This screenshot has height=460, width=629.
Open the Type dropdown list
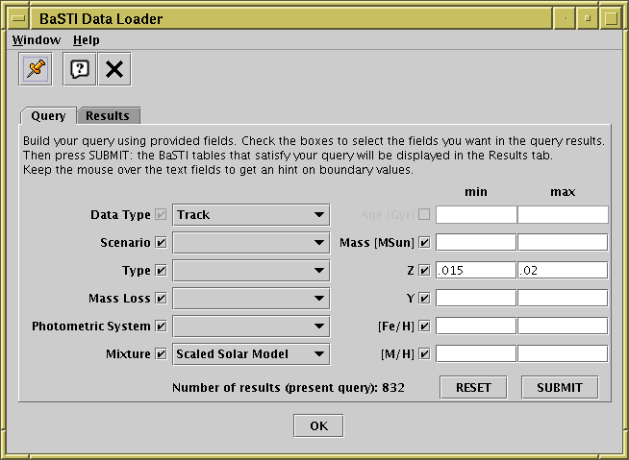(x=251, y=271)
